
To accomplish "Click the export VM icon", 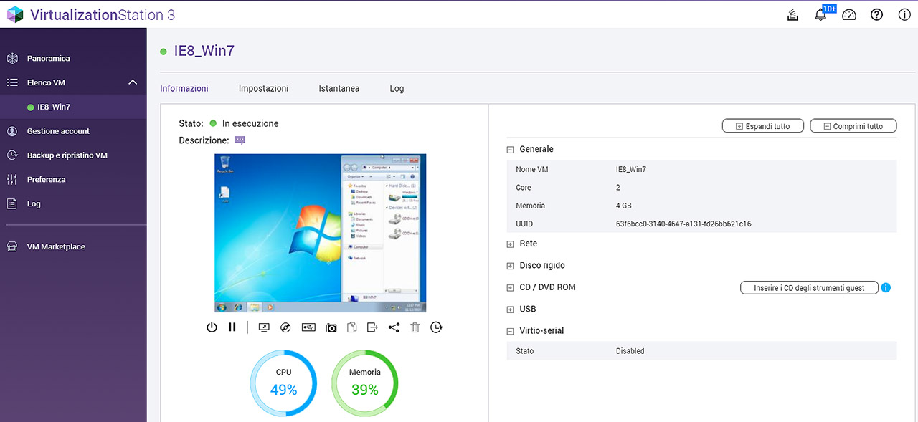I will (372, 327).
